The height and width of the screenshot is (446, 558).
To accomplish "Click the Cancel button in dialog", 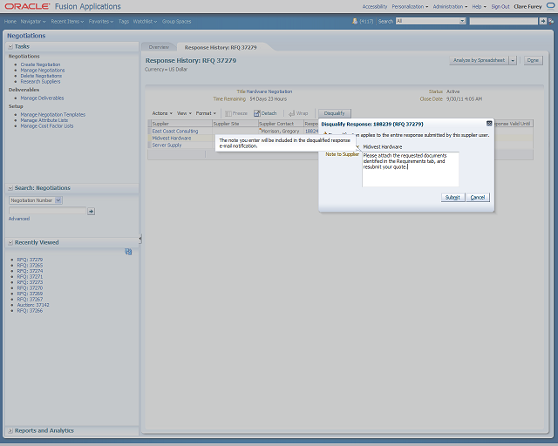I will coord(478,198).
